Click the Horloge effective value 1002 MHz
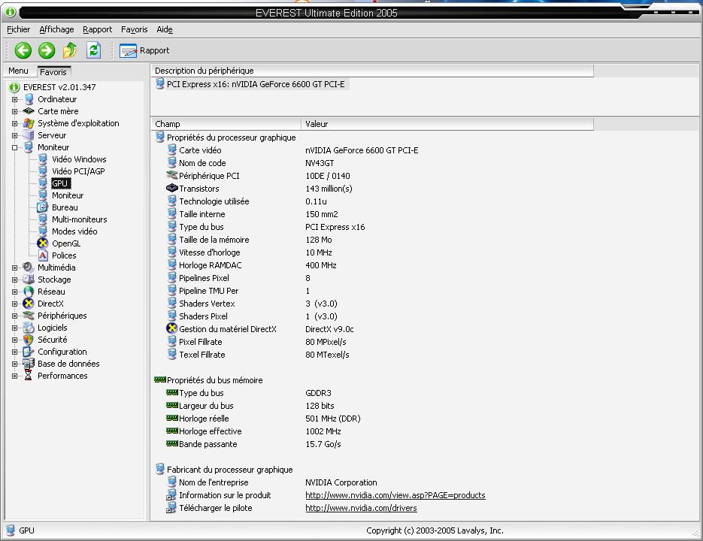This screenshot has width=703, height=541. pyautogui.click(x=323, y=431)
